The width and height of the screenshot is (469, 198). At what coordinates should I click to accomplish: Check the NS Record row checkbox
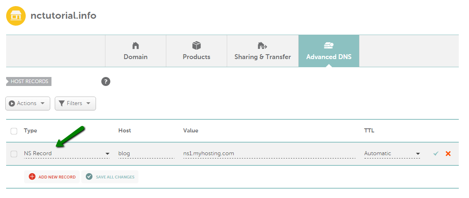point(14,154)
